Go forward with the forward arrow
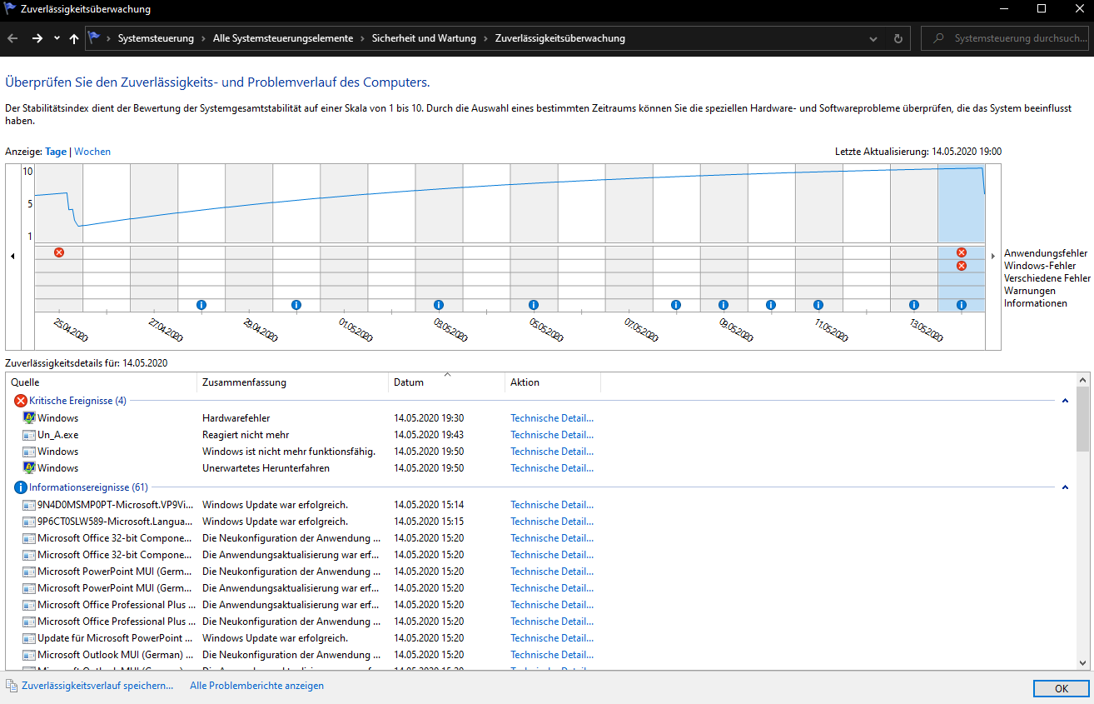 37,38
